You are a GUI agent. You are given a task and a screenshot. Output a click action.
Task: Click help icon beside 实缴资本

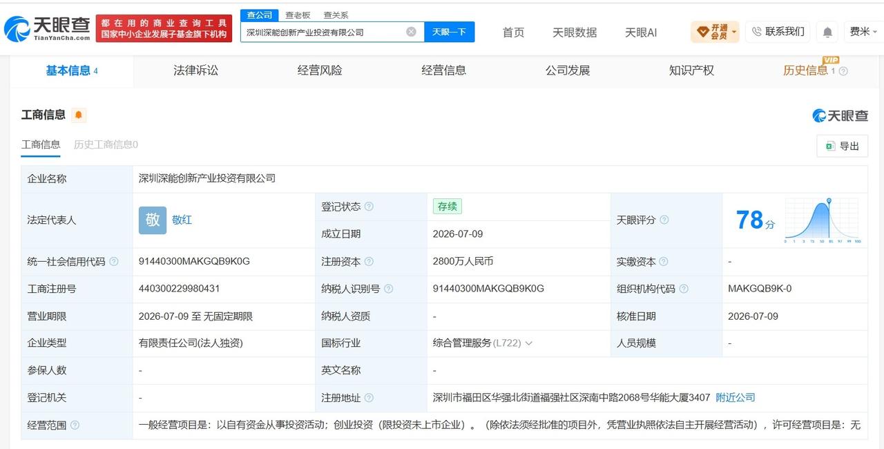664,262
